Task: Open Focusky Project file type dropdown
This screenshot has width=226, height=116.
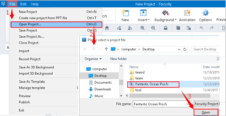Action: [x=207, y=104]
